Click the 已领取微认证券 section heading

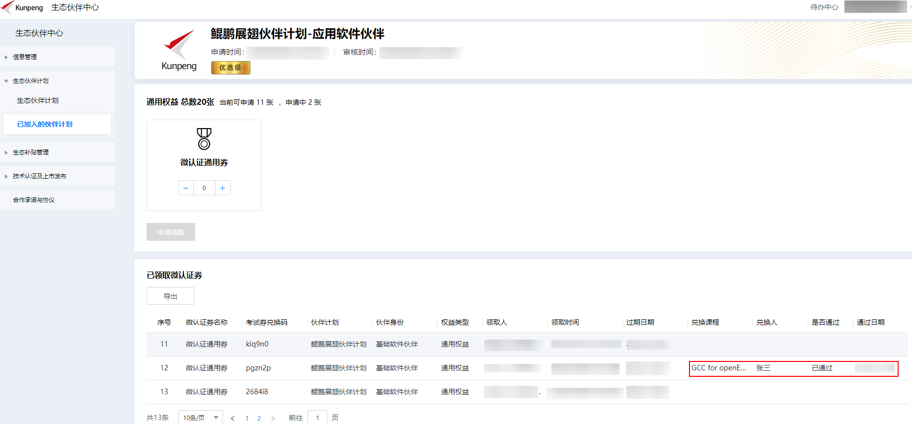(x=174, y=275)
